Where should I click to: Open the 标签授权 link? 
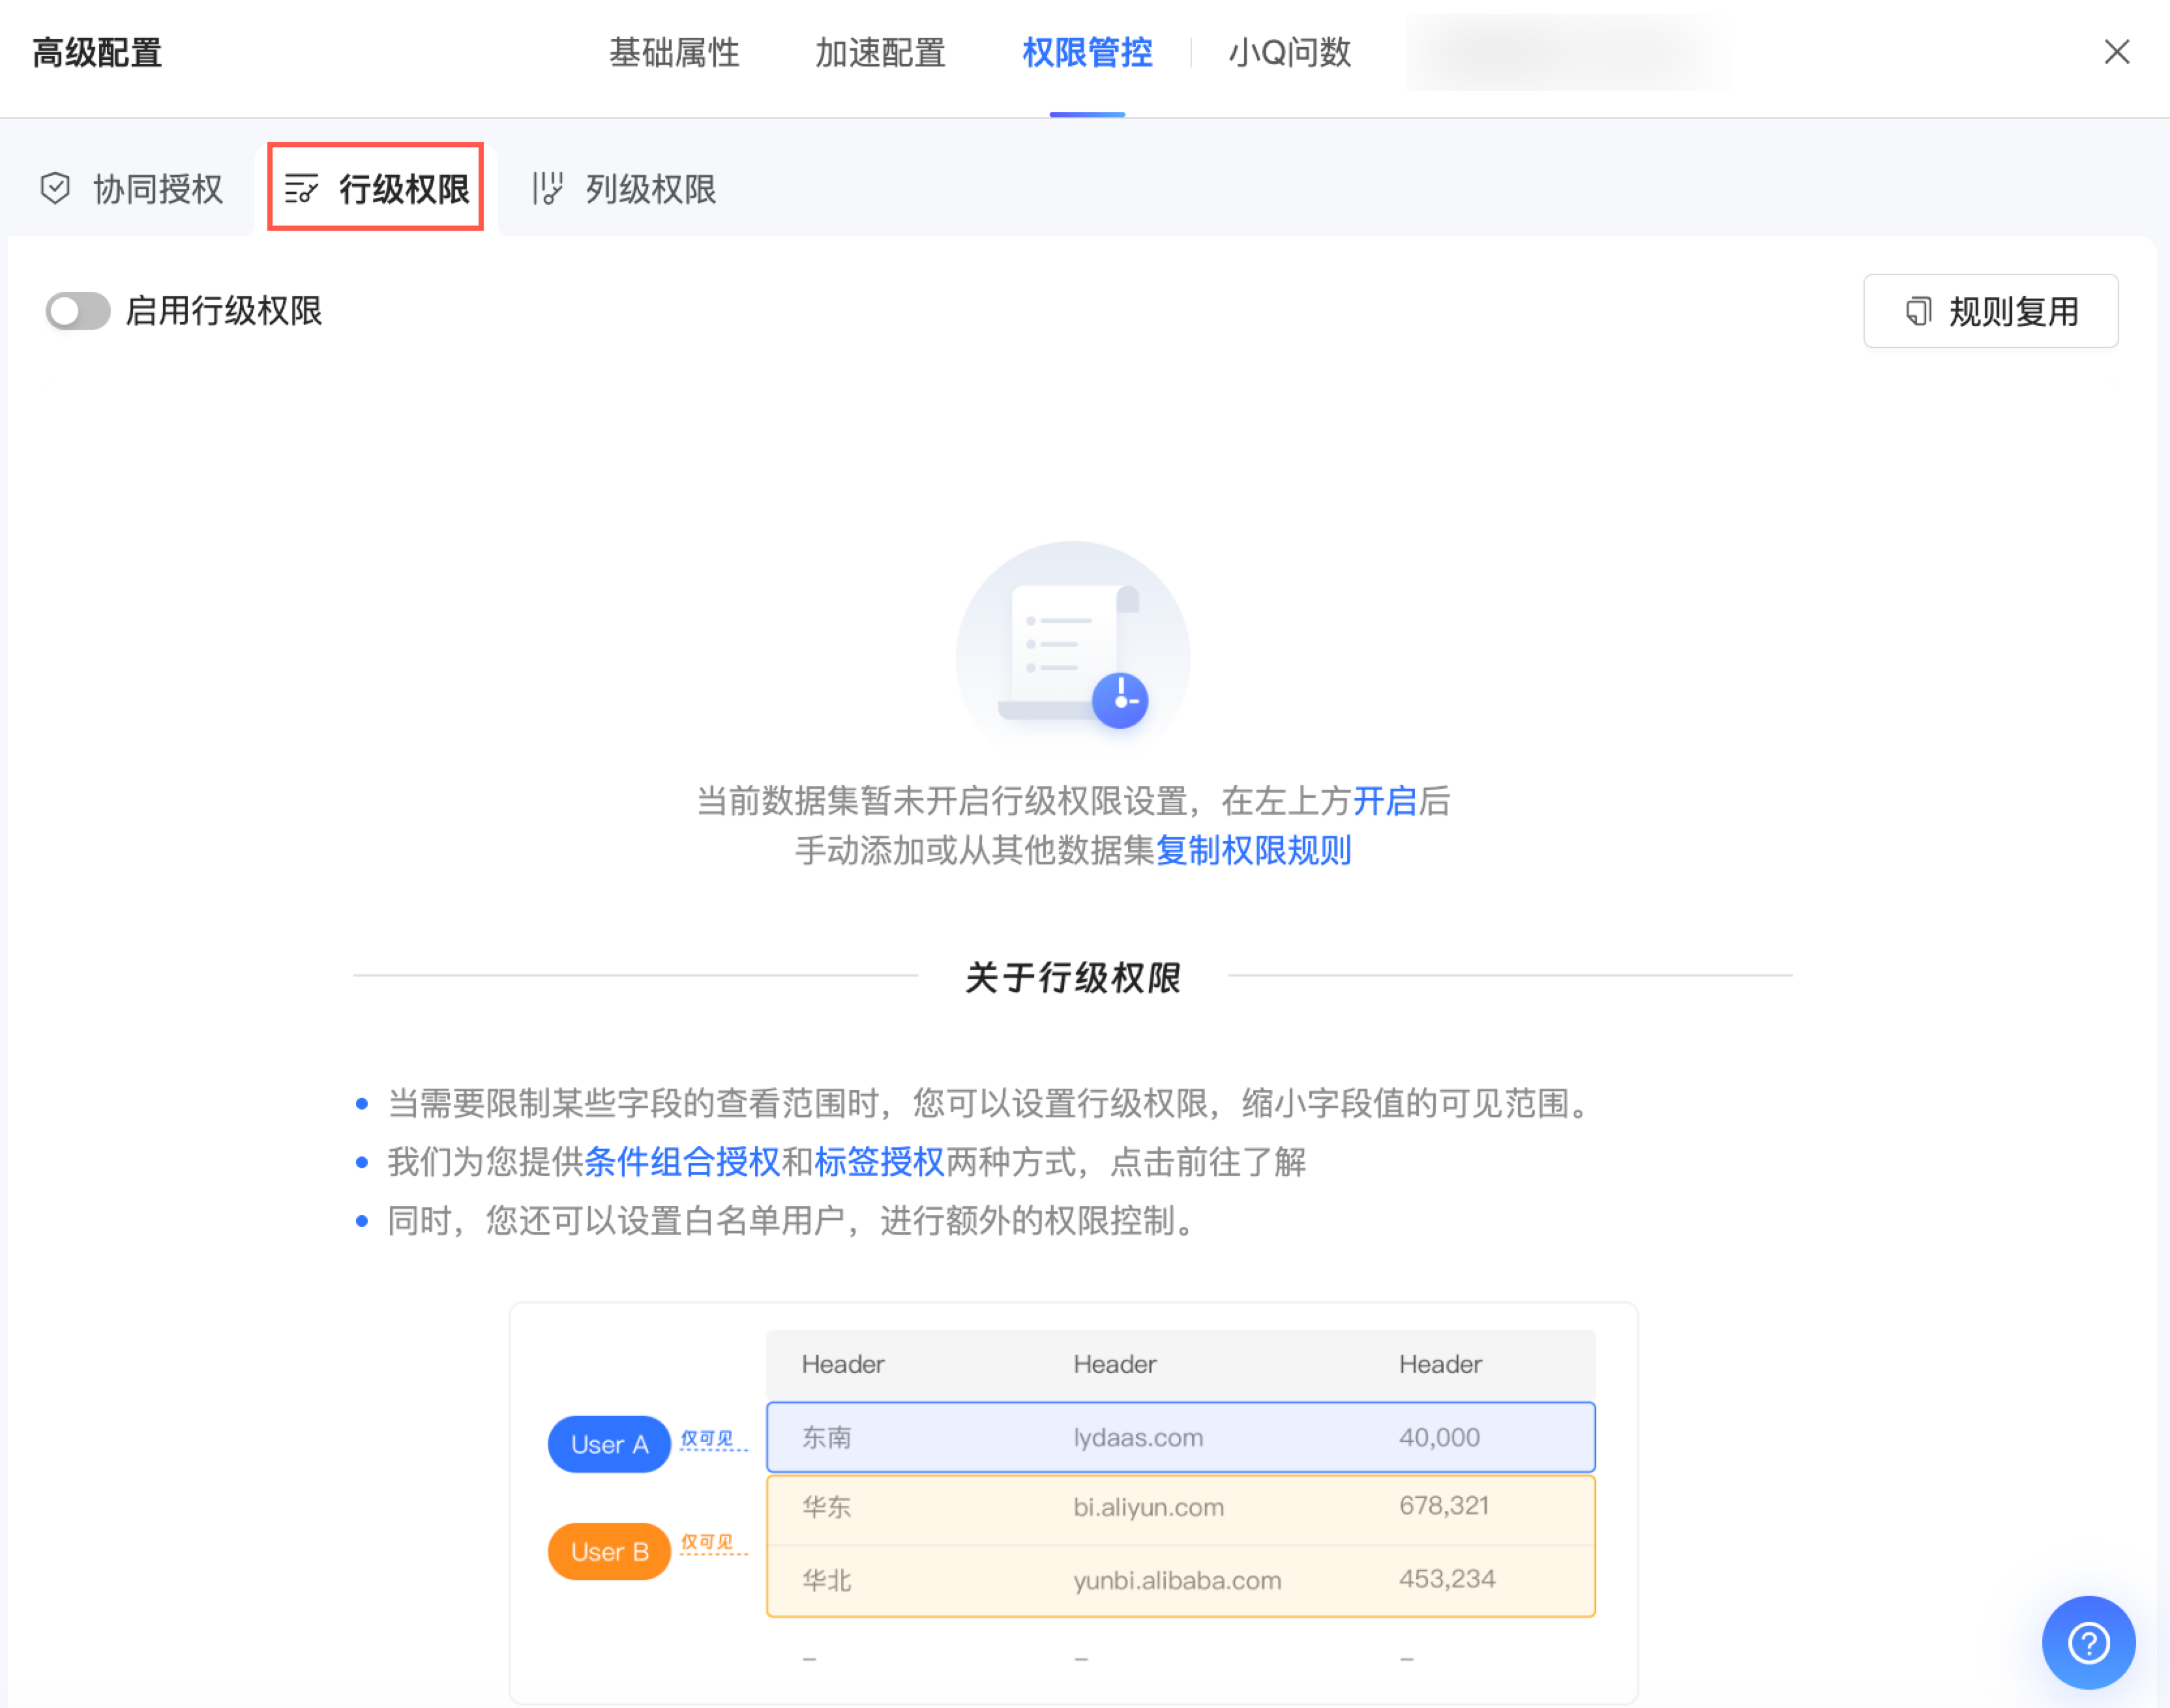(879, 1161)
